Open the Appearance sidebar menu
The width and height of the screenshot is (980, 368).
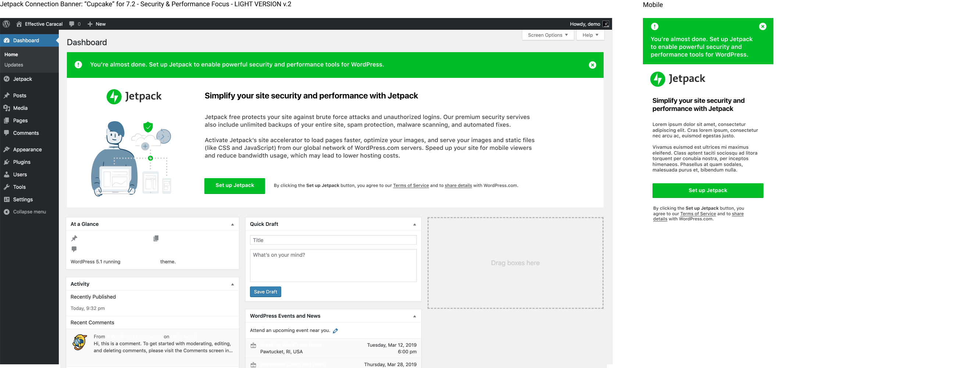click(x=29, y=149)
